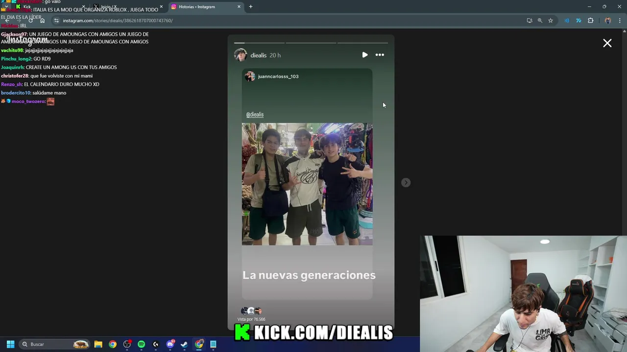The image size is (627, 352).
Task: Go to the browser home page
Action: point(42,21)
